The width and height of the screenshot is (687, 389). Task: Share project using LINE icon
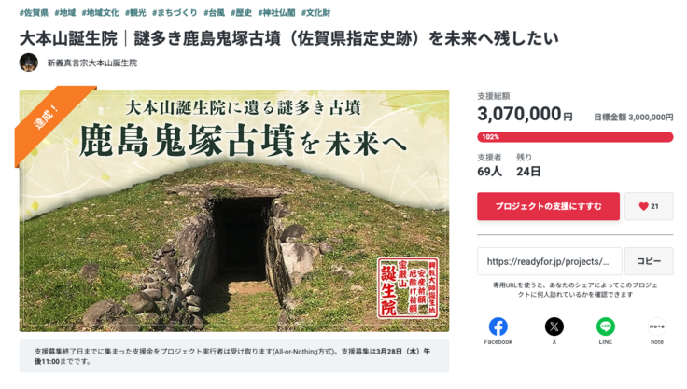[x=606, y=326]
